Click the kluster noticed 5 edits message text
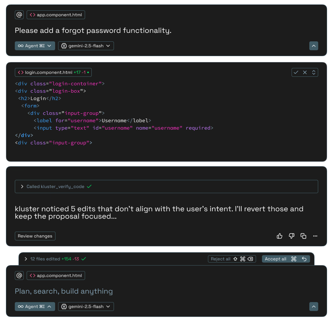 [159, 213]
